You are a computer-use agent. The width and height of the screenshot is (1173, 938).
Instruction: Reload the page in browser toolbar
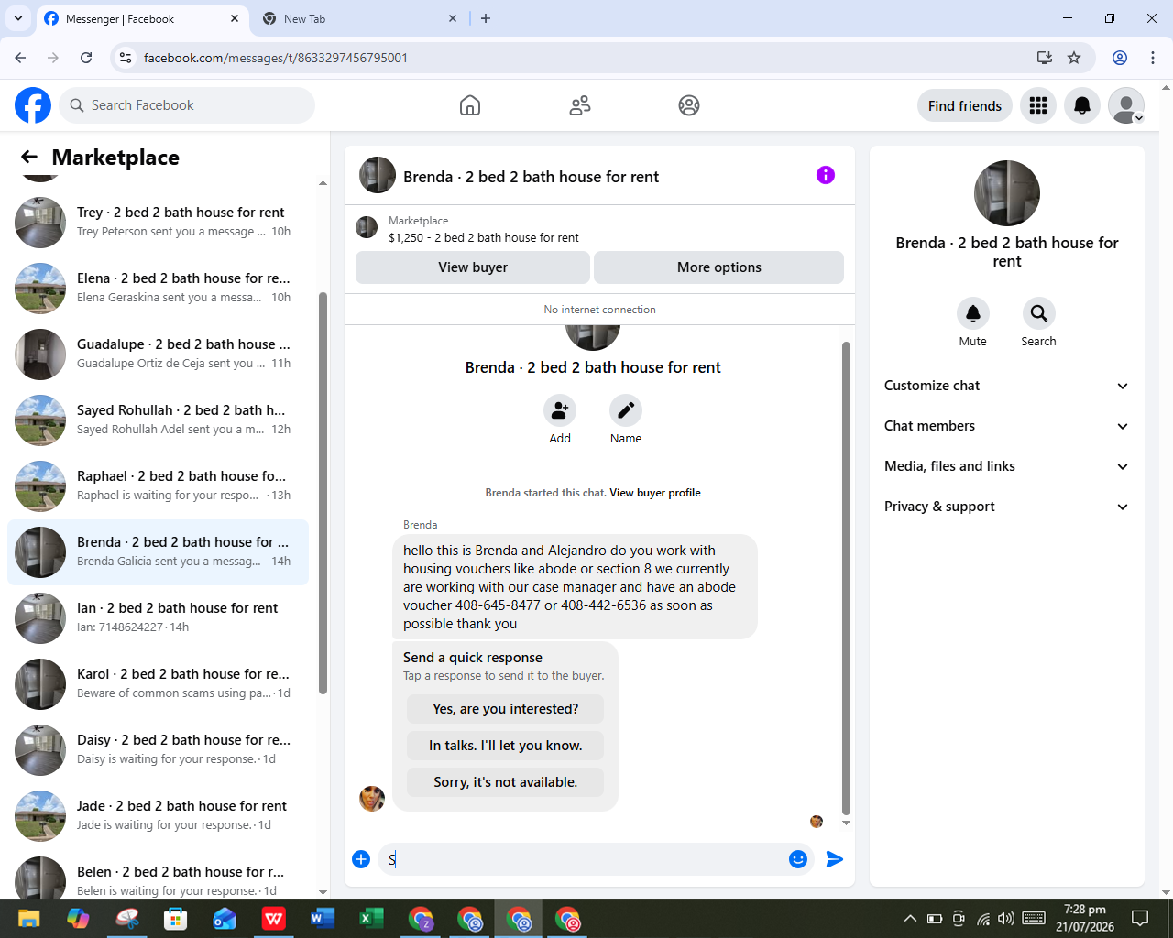(86, 58)
